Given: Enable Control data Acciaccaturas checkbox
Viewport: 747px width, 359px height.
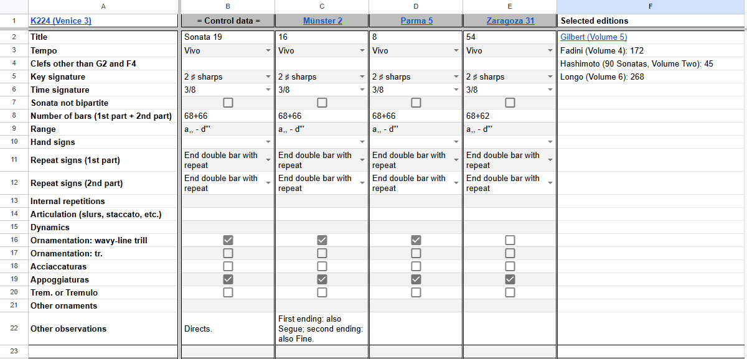Looking at the screenshot, I should (x=228, y=266).
